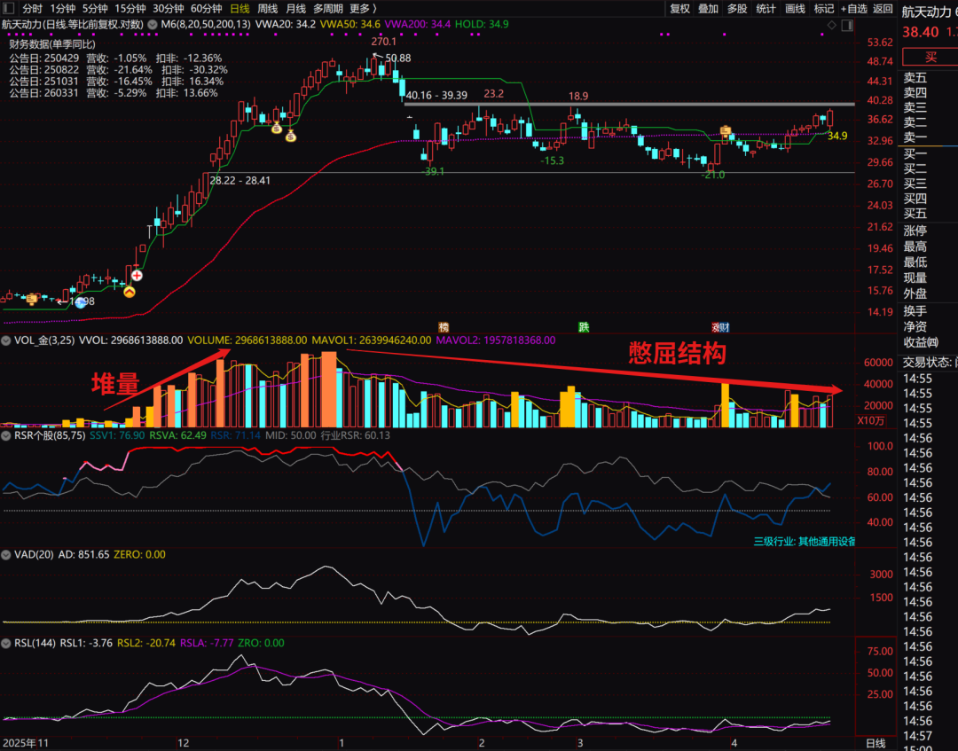
Task: Click the diamond icon above the price axis
Action: [x=831, y=25]
